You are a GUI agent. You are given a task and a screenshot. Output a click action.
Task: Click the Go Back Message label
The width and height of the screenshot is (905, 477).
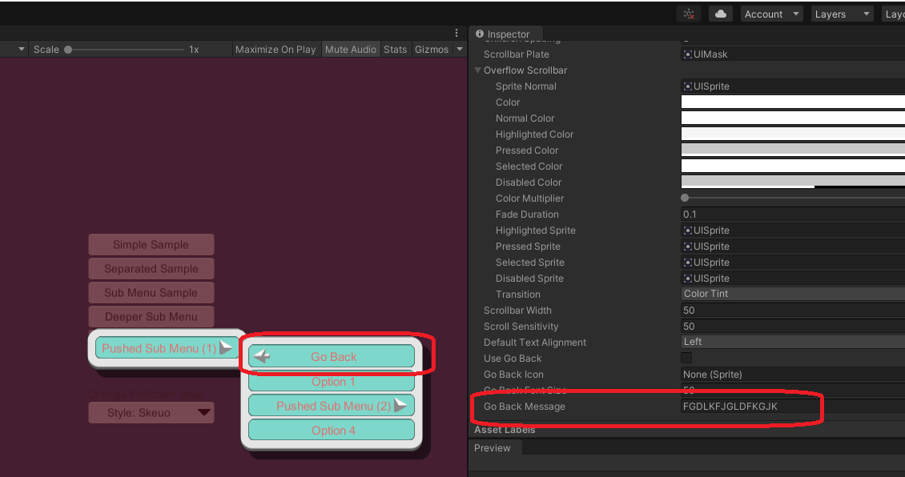(524, 407)
